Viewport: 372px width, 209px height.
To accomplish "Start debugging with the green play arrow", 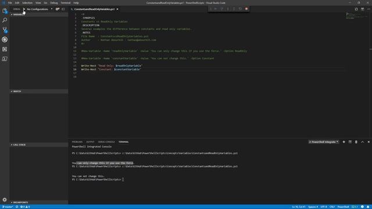I will (24, 9).
